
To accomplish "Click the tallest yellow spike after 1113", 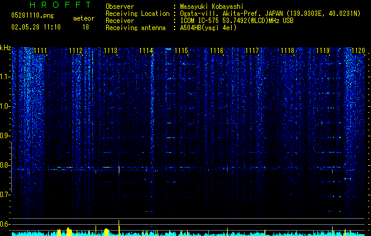I will (119, 228).
